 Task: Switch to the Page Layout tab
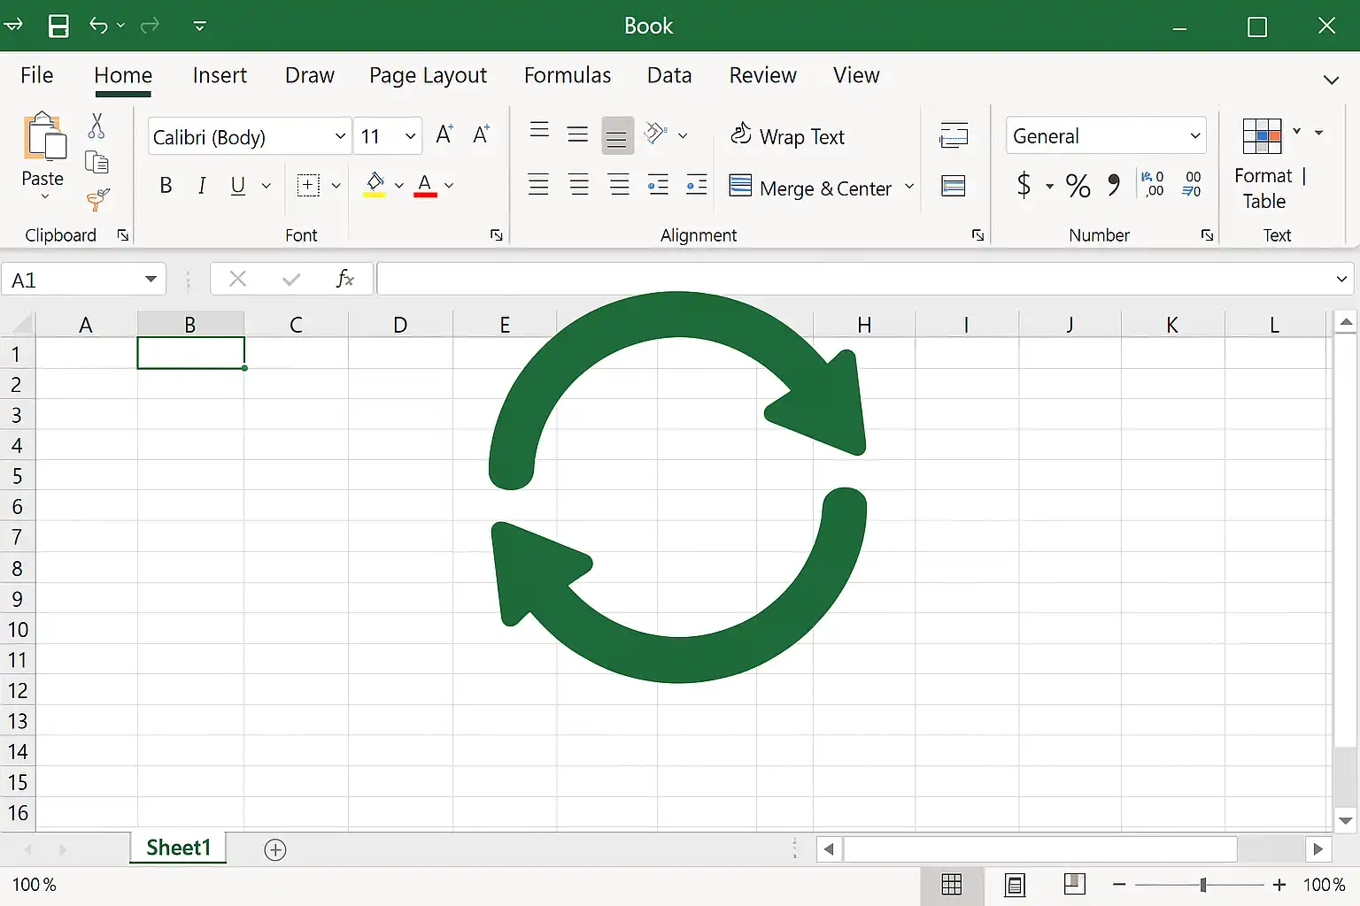pos(428,75)
